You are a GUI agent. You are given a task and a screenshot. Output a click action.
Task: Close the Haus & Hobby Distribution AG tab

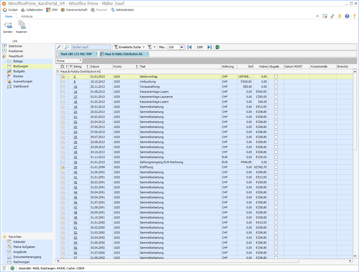pyautogui.click(x=148, y=54)
